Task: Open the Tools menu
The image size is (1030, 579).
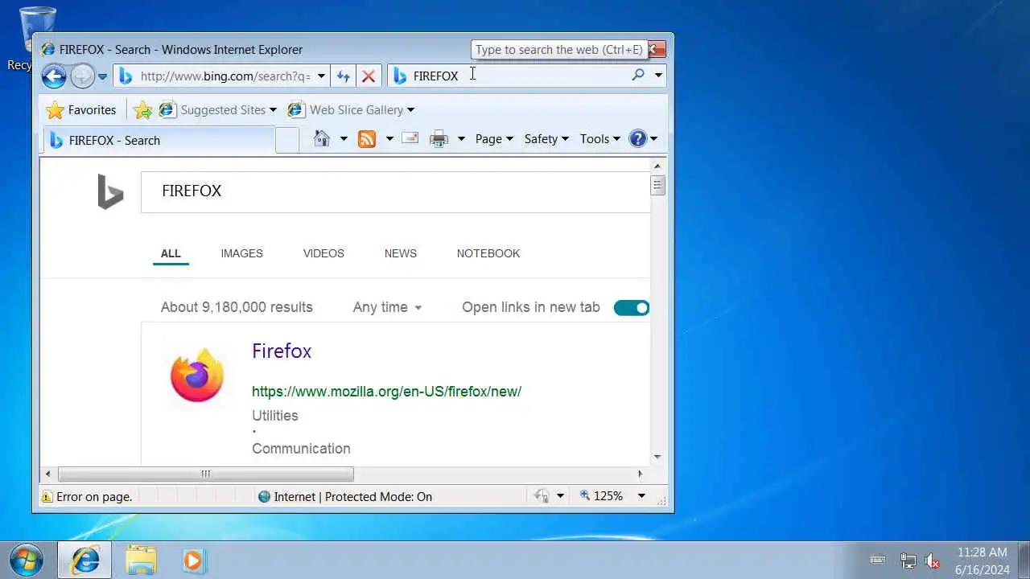Action: click(x=600, y=139)
